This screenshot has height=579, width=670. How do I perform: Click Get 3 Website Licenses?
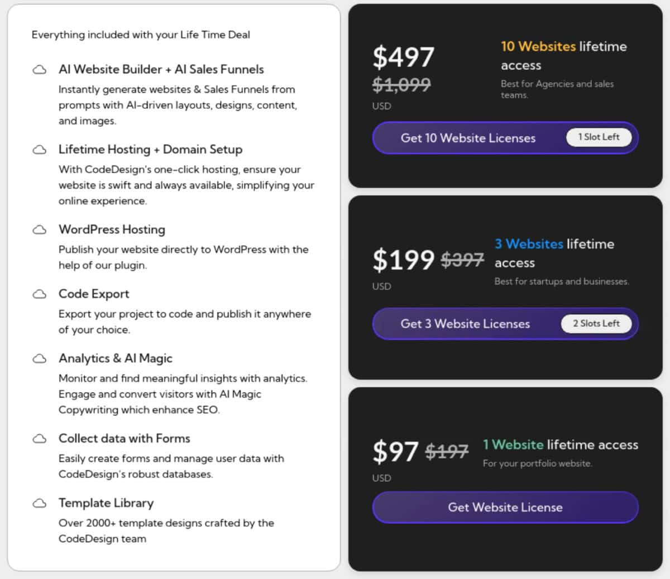(465, 324)
